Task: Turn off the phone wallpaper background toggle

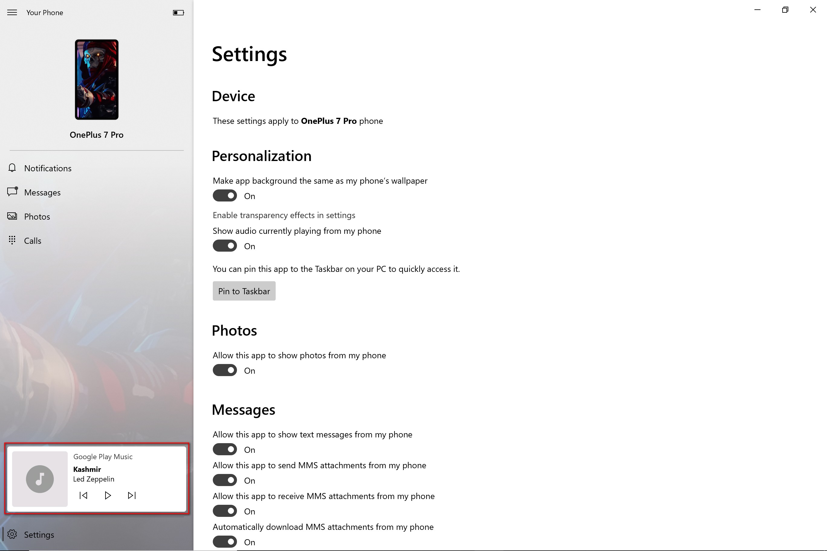Action: [225, 196]
